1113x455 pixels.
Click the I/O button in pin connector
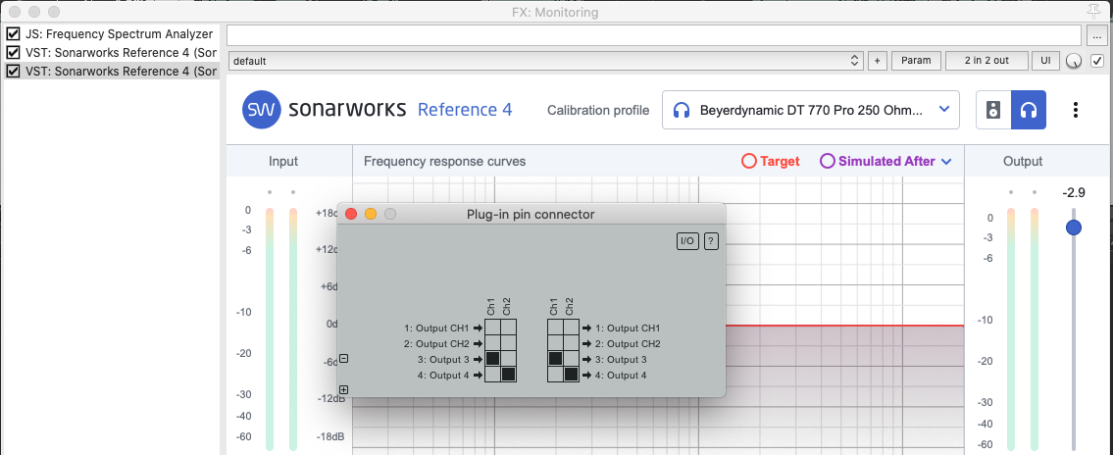coord(687,241)
